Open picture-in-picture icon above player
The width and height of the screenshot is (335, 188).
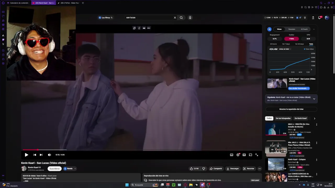click(x=134, y=28)
